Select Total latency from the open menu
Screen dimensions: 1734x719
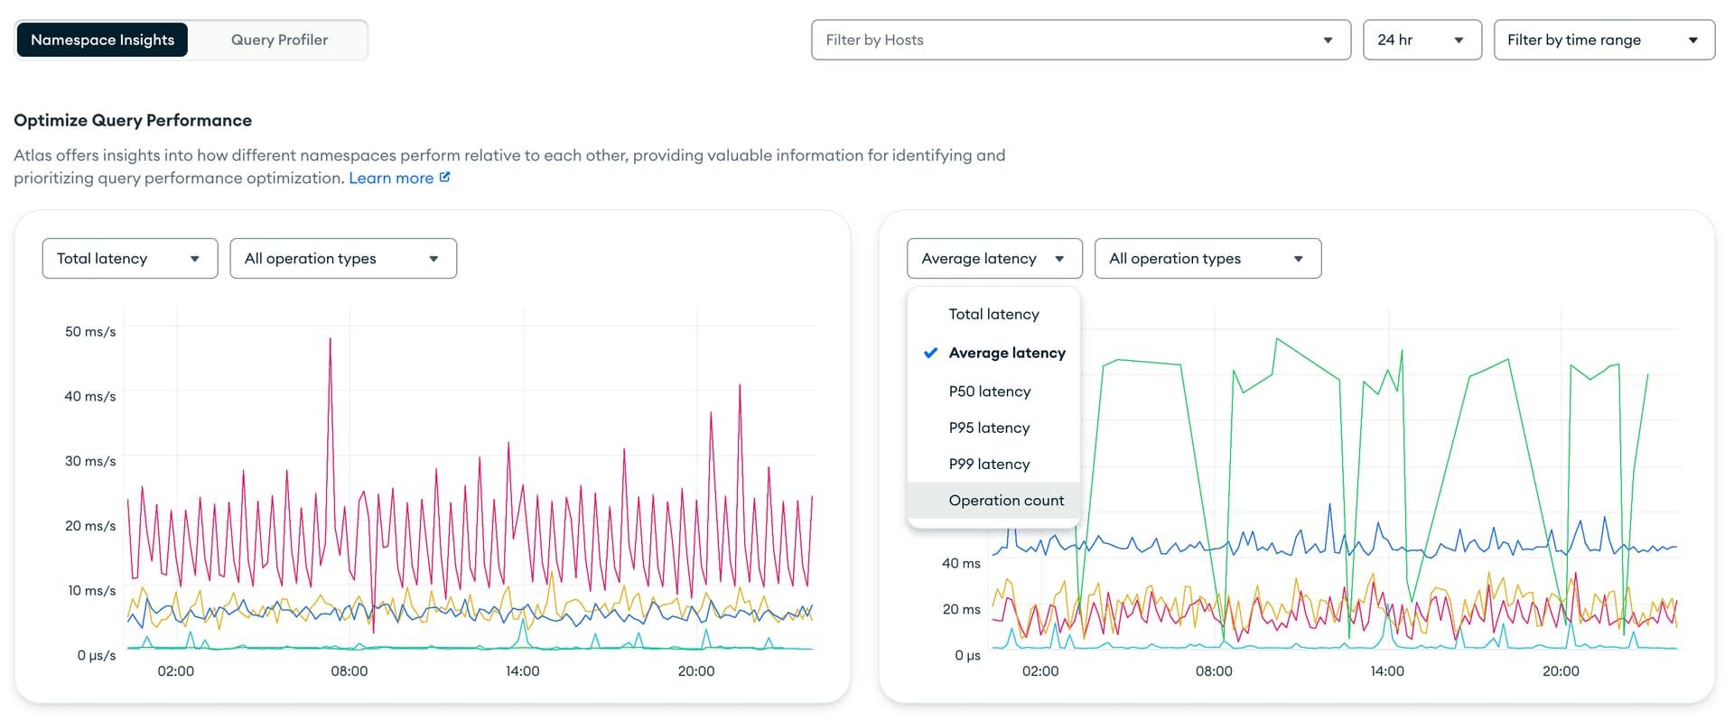coord(993,314)
